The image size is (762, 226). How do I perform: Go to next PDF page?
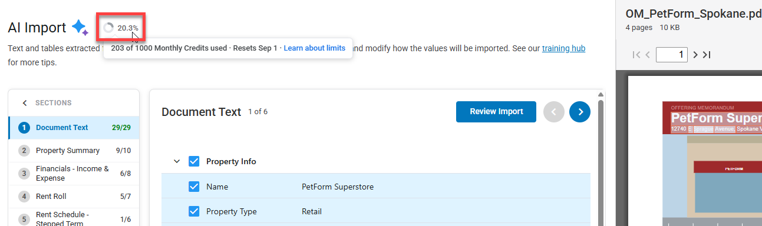[695, 55]
